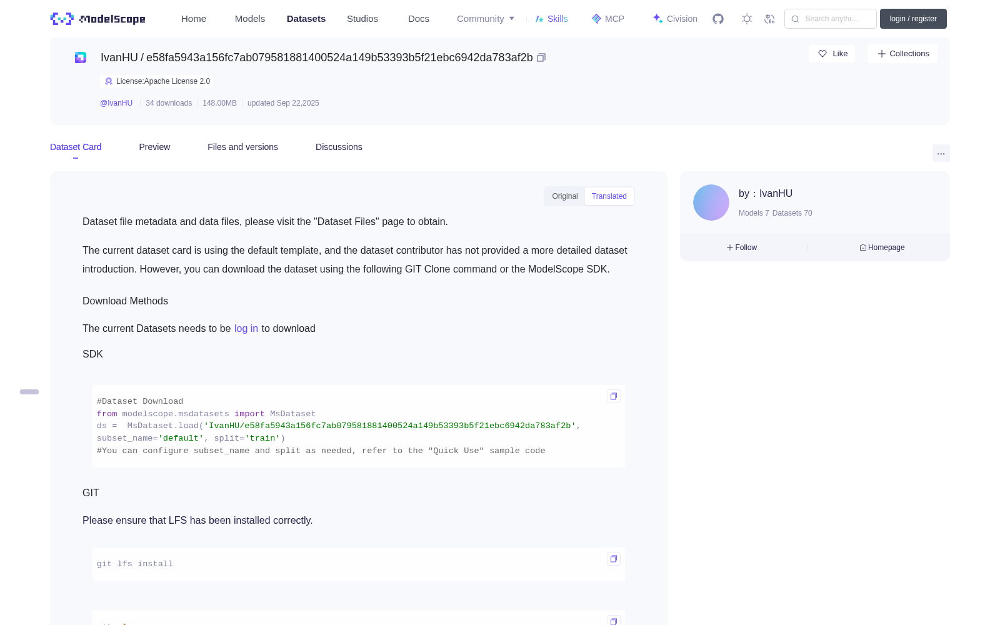Click the Apache License 2.0 tag
The width and height of the screenshot is (1000, 625).
pos(157,81)
